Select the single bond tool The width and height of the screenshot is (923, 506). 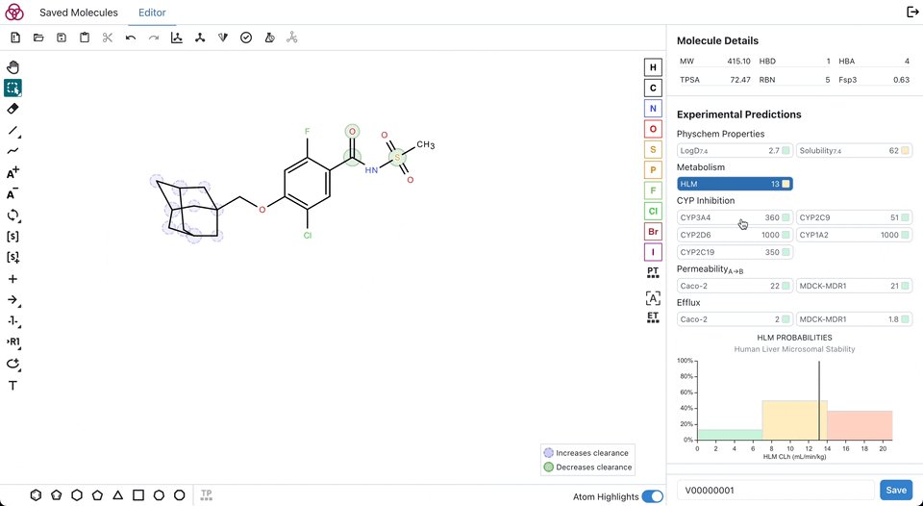(12, 130)
